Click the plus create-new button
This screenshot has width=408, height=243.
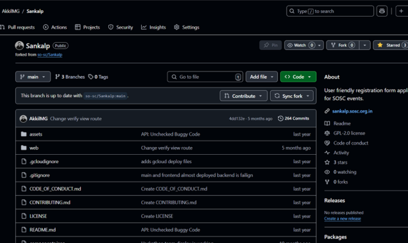pos(402,11)
